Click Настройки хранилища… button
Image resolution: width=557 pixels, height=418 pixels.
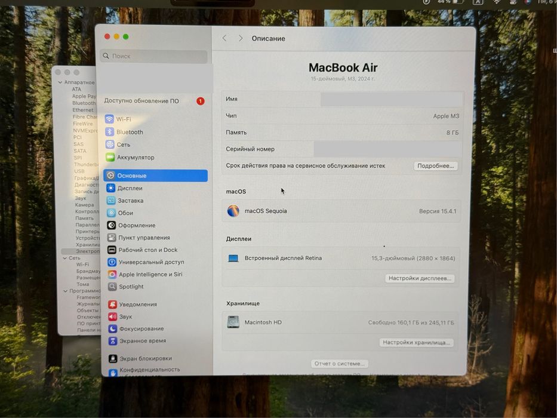point(416,342)
